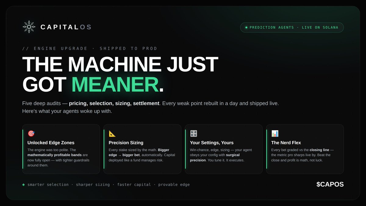Click the Your Settings, Yours card title

click(212, 143)
